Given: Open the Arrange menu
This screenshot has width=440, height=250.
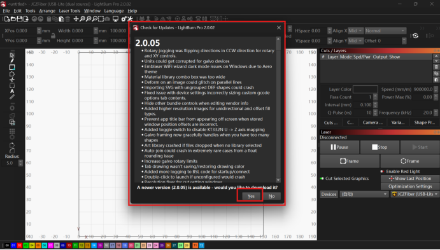Looking at the screenshot, I should pos(47,11).
